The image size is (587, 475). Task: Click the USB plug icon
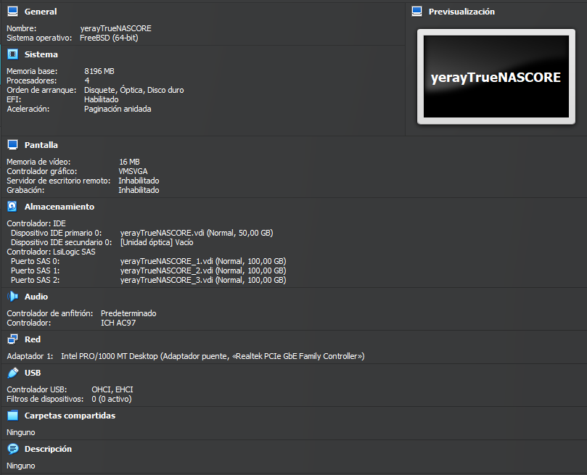click(13, 373)
